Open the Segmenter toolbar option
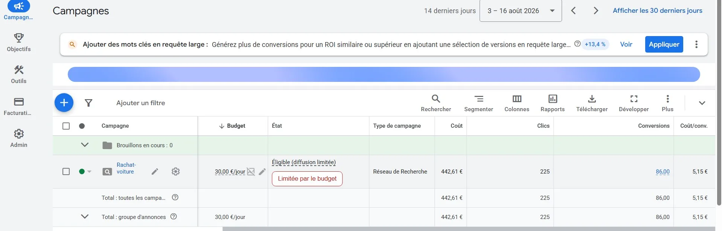Viewport: 722px width, 231px height. pyautogui.click(x=478, y=103)
